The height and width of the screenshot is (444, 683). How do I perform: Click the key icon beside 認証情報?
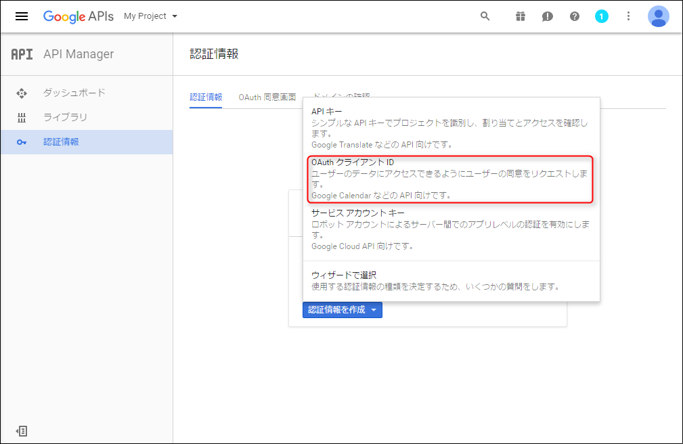click(22, 142)
